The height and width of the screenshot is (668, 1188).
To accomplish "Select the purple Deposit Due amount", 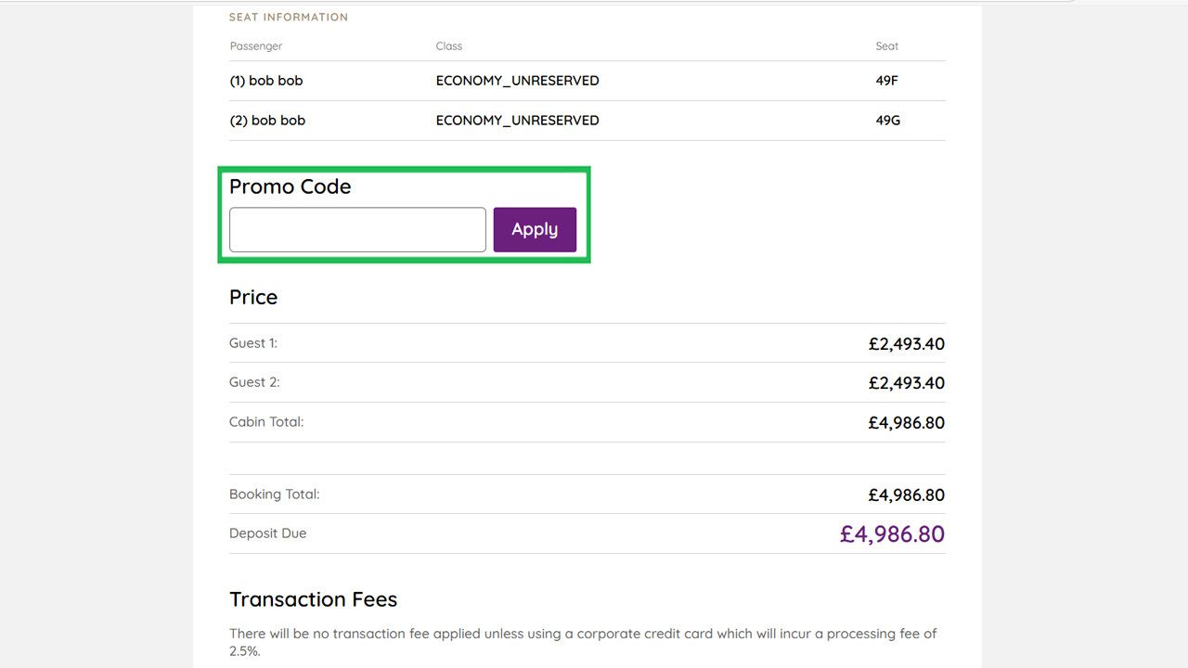I will coord(892,533).
